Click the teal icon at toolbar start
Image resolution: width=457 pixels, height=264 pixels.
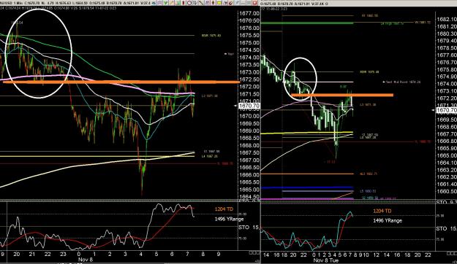click(x=154, y=3)
